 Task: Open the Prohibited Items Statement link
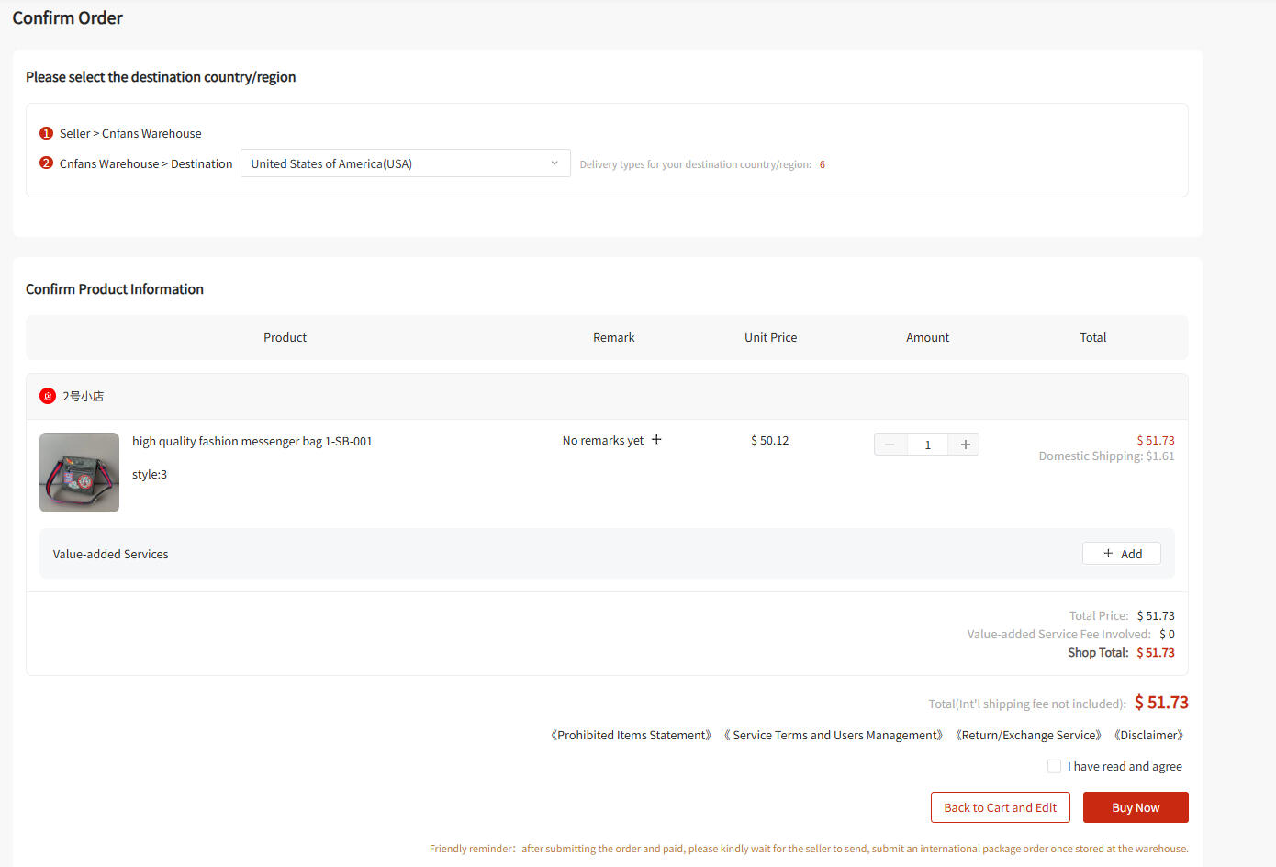pyautogui.click(x=632, y=735)
